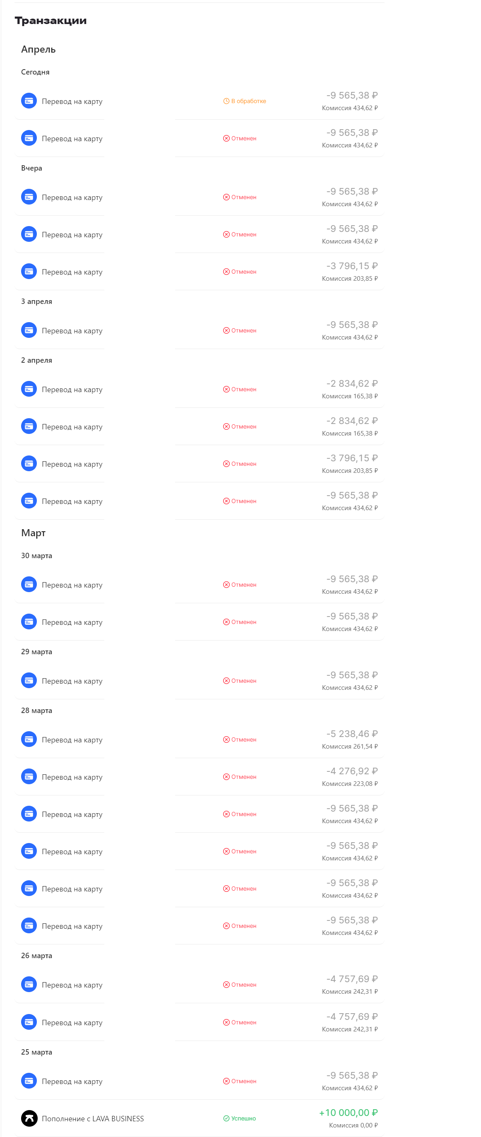Viewport: 481px width, 1137px height.
Task: Click the orange clock processing status icon
Action: (226, 101)
